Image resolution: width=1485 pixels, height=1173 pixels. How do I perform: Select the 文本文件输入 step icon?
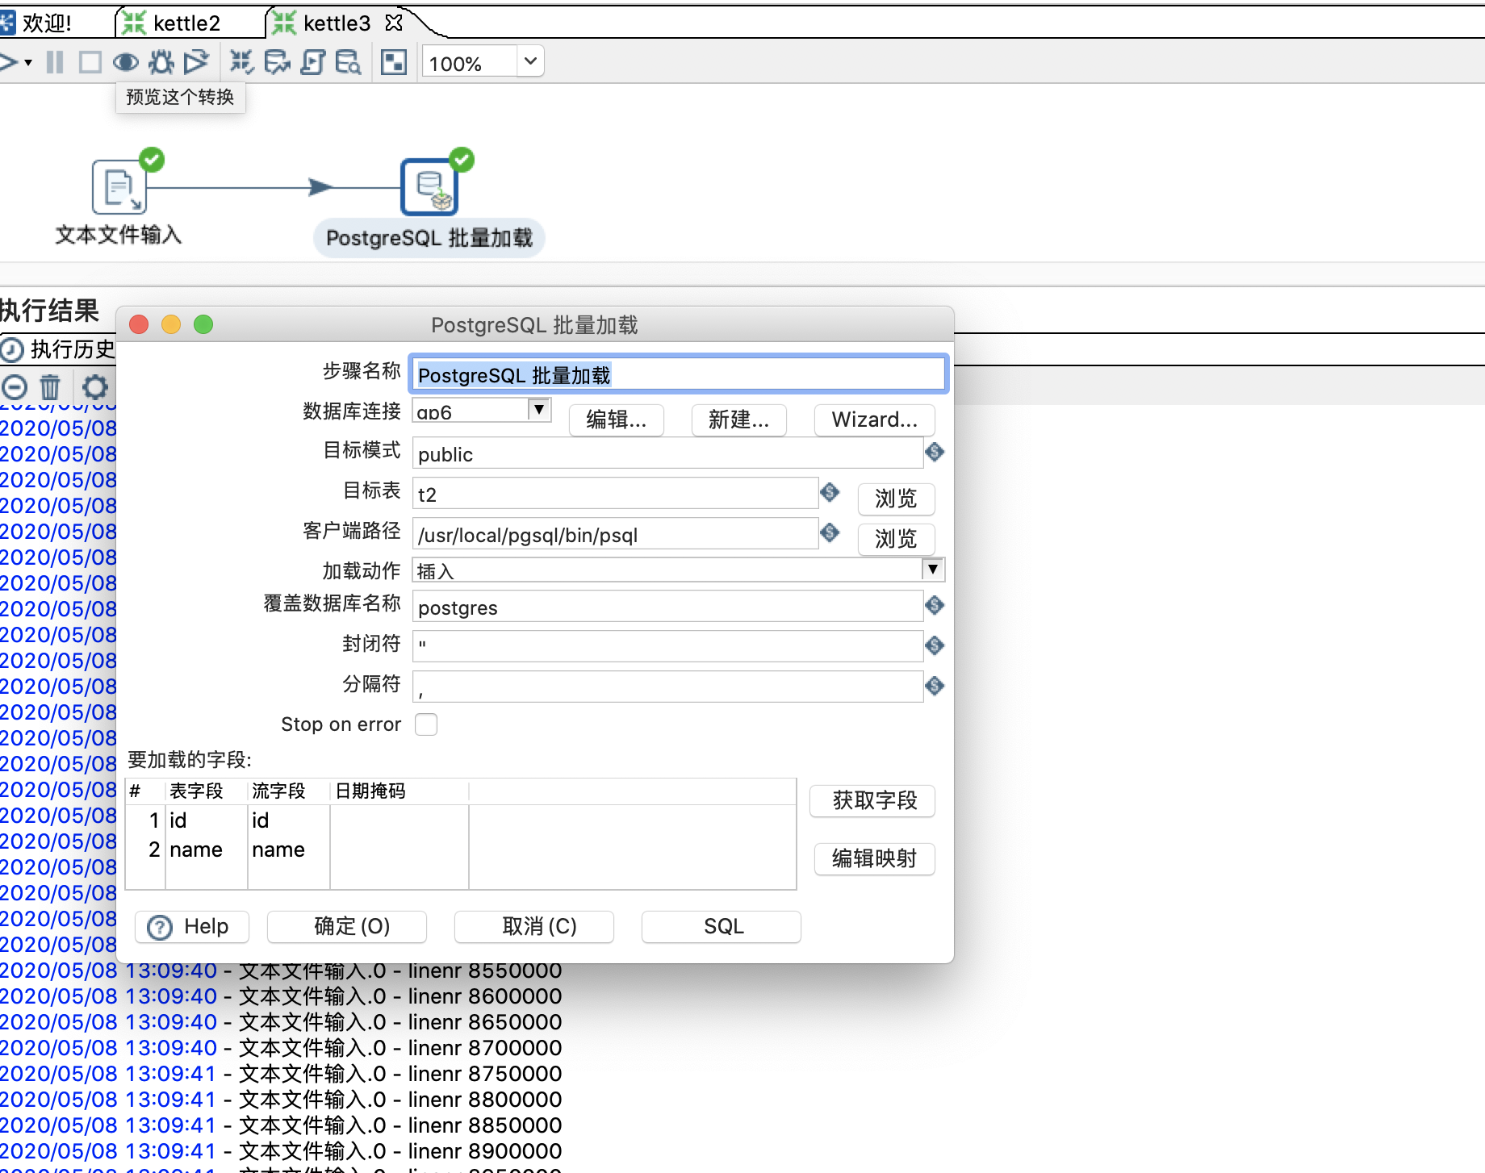pos(119,186)
